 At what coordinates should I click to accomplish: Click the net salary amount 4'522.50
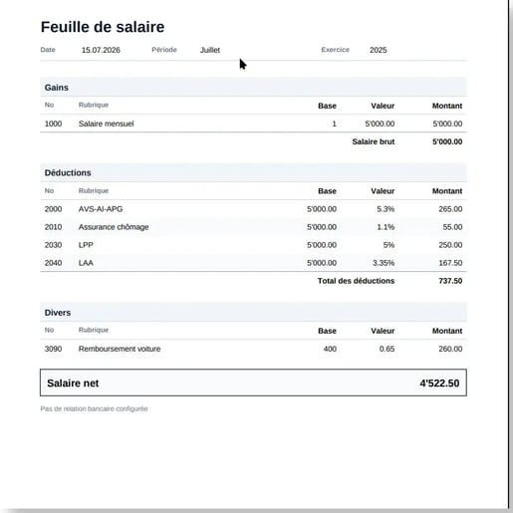tap(439, 383)
